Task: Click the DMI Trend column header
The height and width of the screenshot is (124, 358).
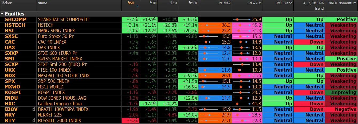Action: point(284,3)
